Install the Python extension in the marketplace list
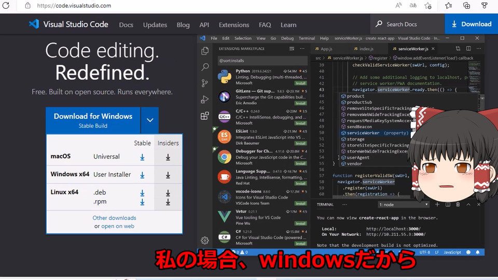The width and height of the screenshot is (498, 280). coord(300,83)
